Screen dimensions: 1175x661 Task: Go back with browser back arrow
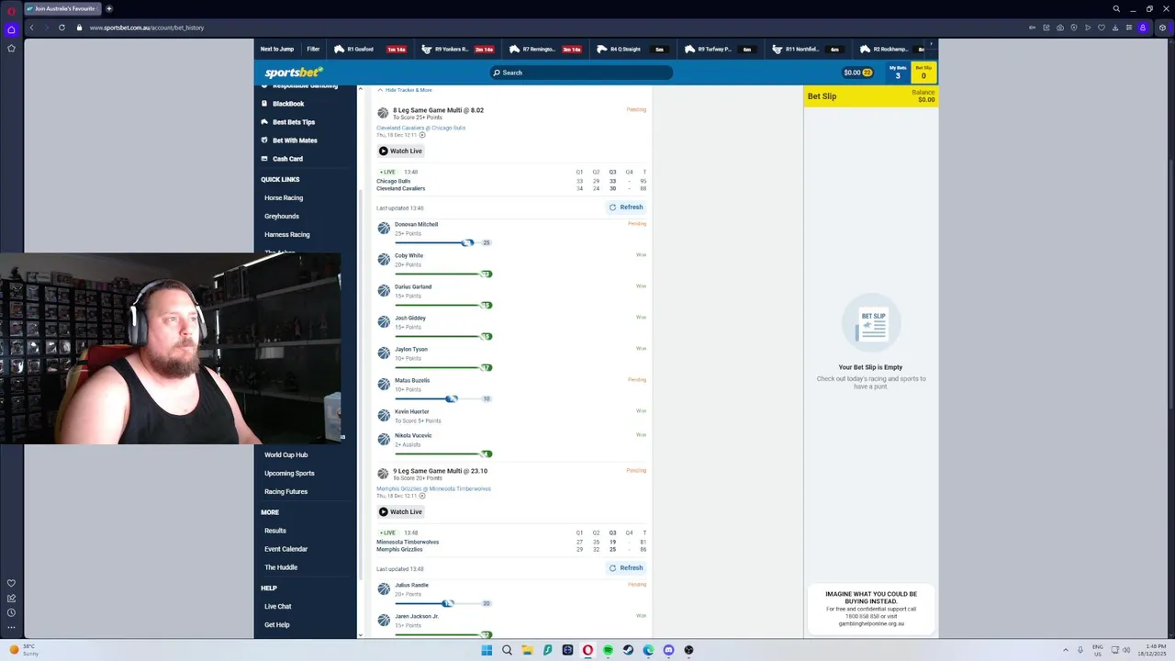tap(31, 28)
